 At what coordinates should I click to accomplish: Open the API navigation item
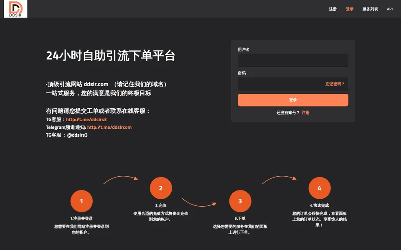point(390,9)
